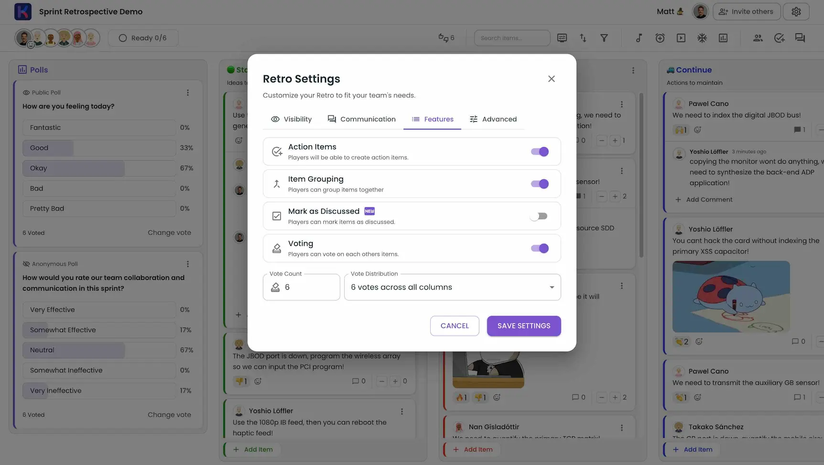Click Change vote in anonymous poll
Image resolution: width=824 pixels, height=465 pixels.
[169, 414]
